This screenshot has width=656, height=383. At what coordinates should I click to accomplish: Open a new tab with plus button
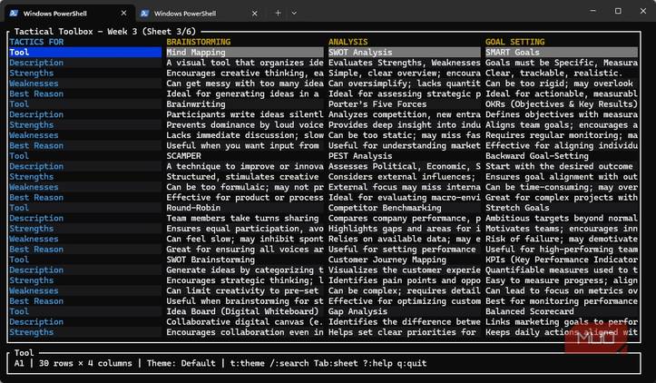pos(278,13)
